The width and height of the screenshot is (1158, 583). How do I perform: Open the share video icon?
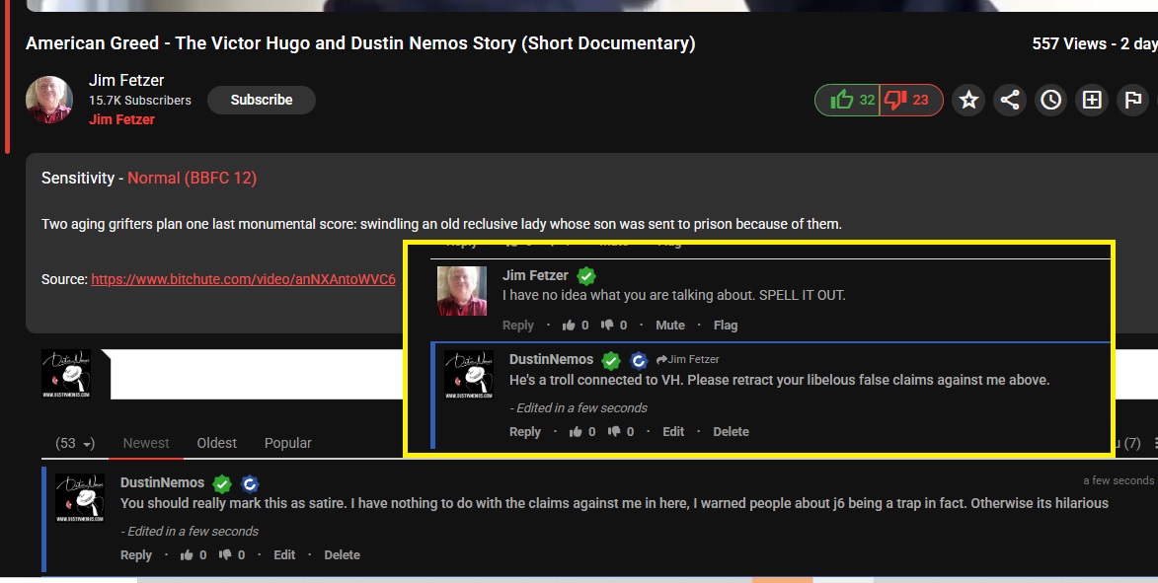pyautogui.click(x=1009, y=100)
